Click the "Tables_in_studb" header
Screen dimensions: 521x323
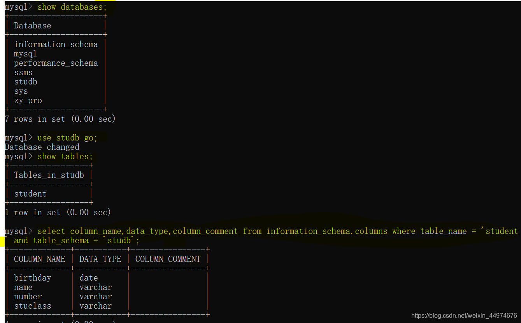(49, 175)
